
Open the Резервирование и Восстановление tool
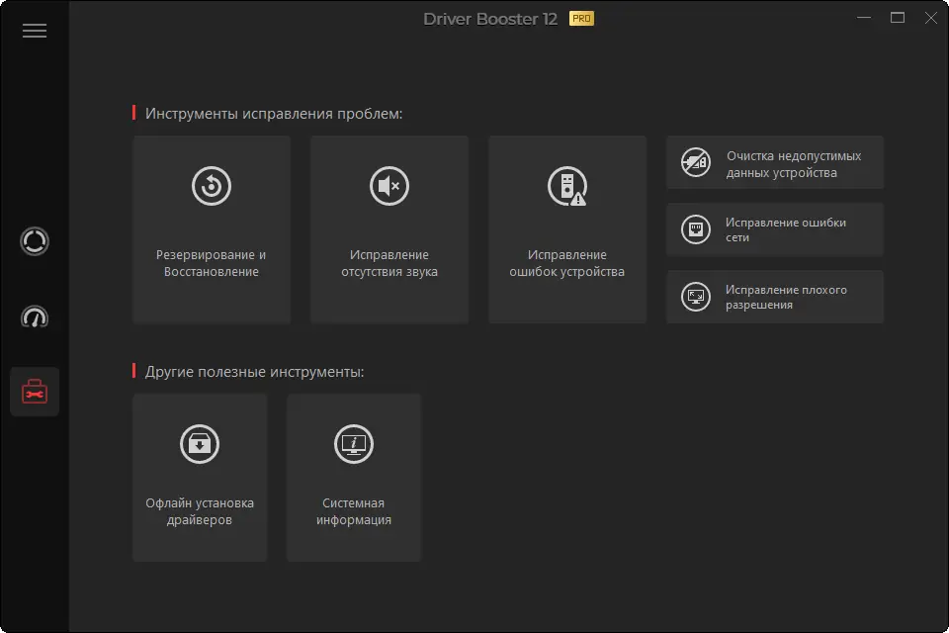pos(211,227)
